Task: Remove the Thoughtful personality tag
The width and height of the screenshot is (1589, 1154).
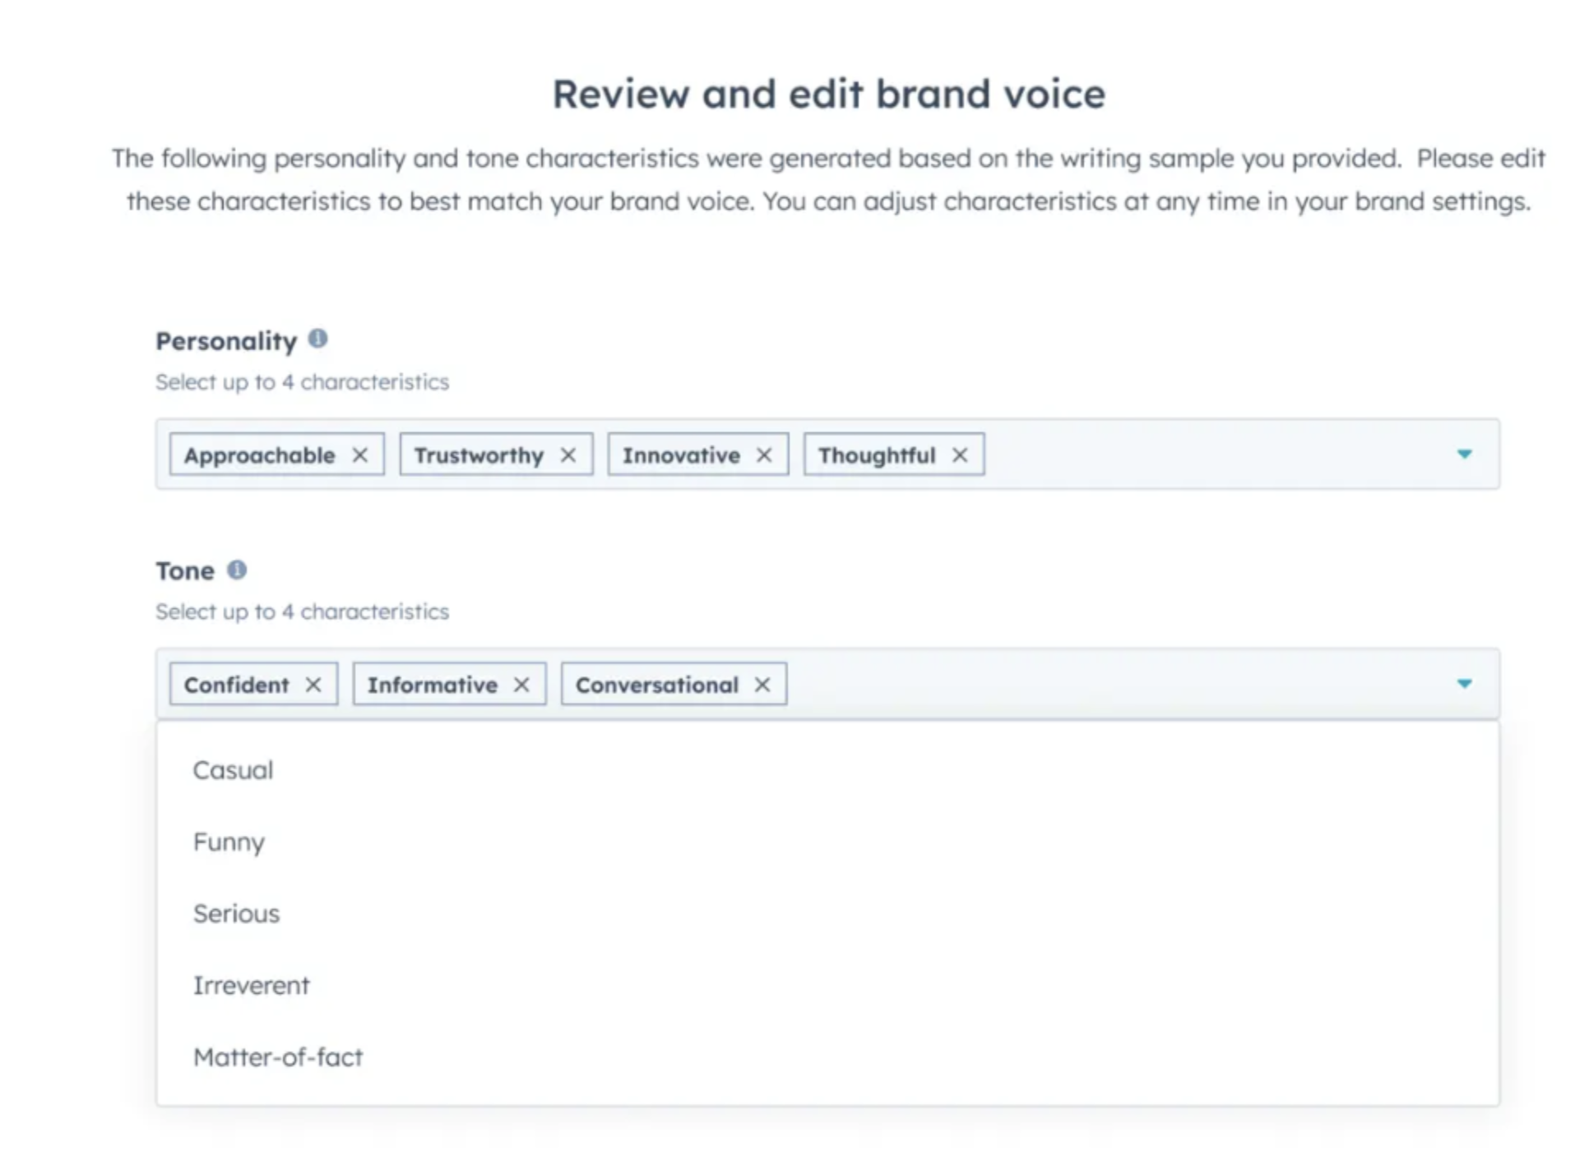Action: pyautogui.click(x=960, y=455)
